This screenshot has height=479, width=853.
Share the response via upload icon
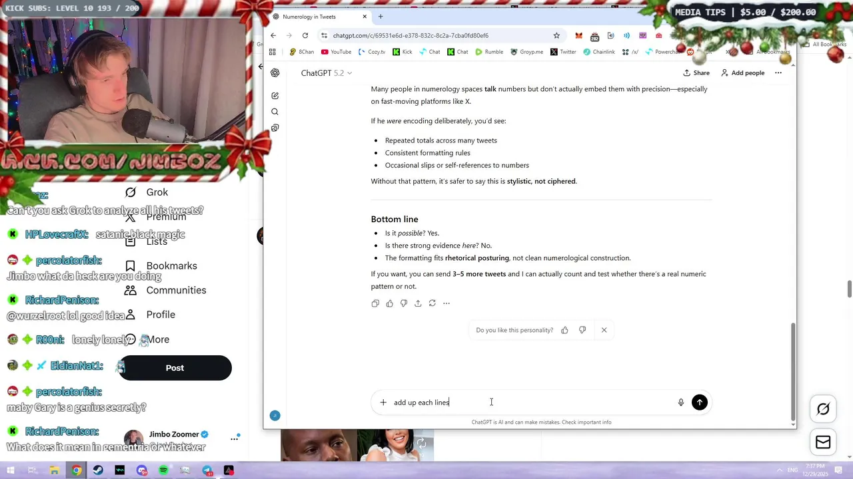418,303
